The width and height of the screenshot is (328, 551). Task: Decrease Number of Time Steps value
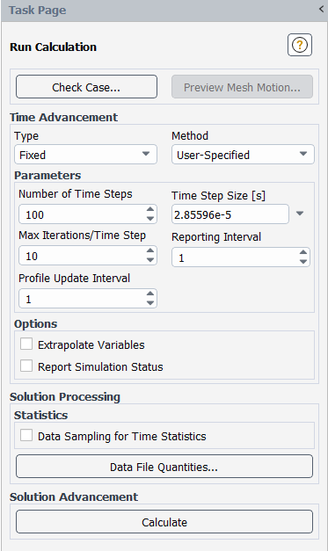(x=150, y=219)
